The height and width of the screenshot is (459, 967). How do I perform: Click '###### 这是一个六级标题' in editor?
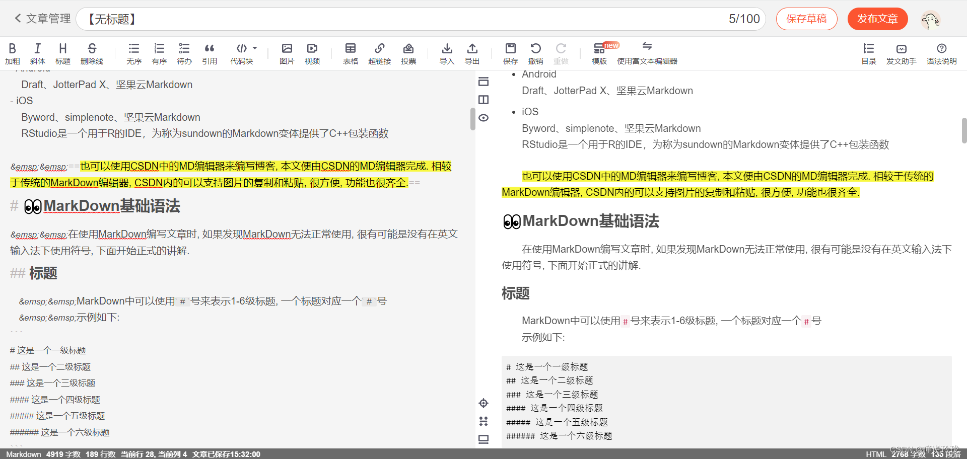pos(60,432)
